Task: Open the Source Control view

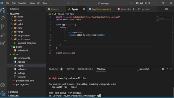Action: point(2,27)
